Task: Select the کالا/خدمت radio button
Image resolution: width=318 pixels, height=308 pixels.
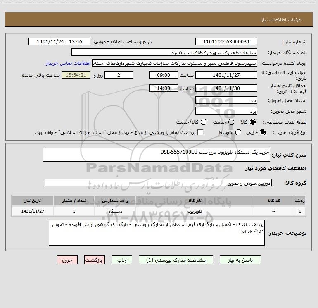Action: click(x=204, y=122)
